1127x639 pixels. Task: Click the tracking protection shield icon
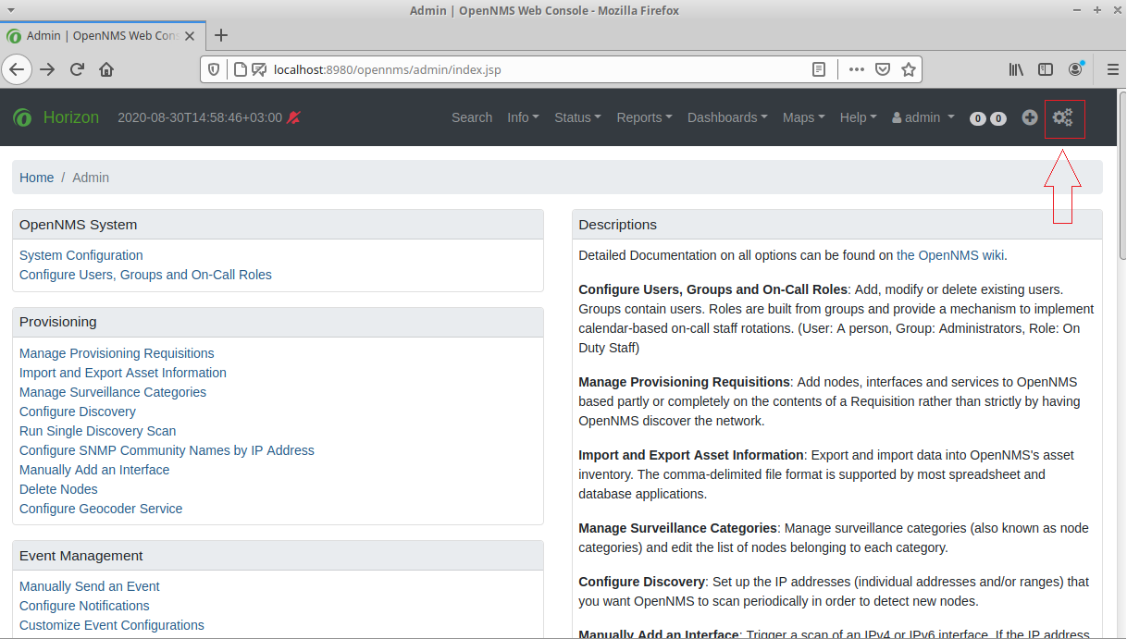coord(214,69)
